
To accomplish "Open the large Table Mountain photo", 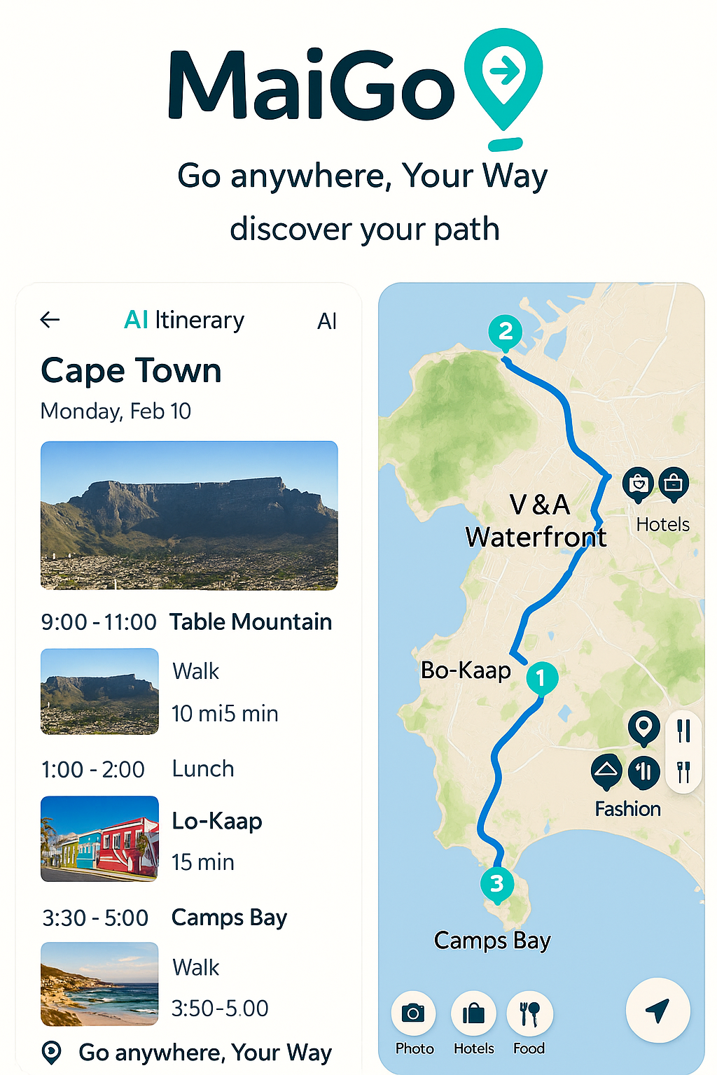I will (x=189, y=515).
